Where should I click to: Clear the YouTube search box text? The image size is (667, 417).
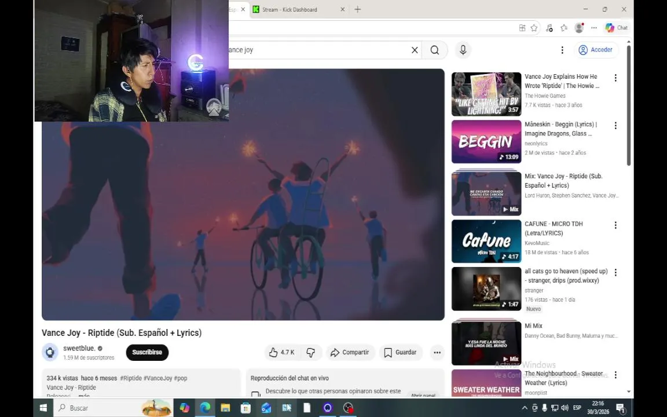click(x=415, y=50)
